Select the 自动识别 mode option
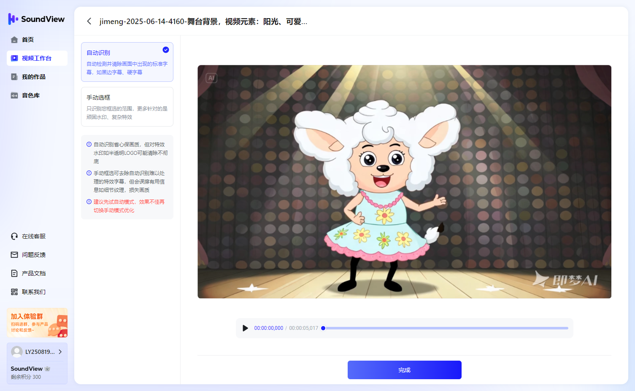This screenshot has height=391, width=635. [127, 62]
